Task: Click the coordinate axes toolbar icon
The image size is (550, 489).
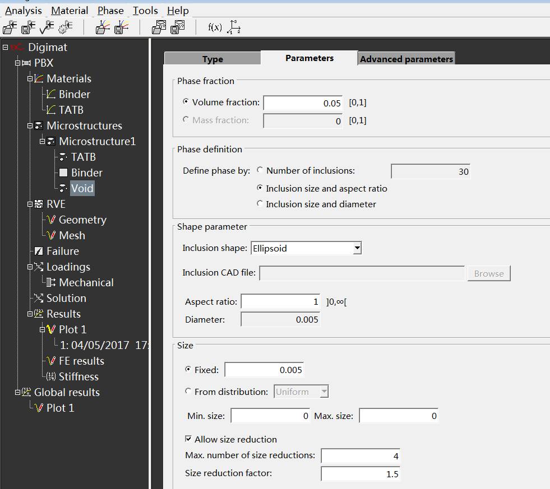Action: tap(234, 27)
